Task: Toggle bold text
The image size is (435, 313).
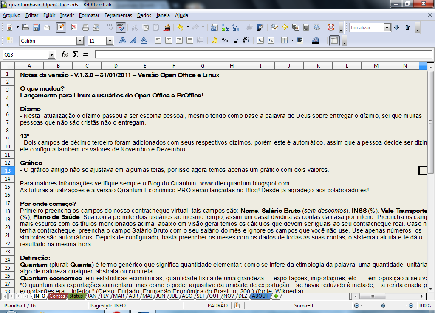Action: [x=123, y=40]
